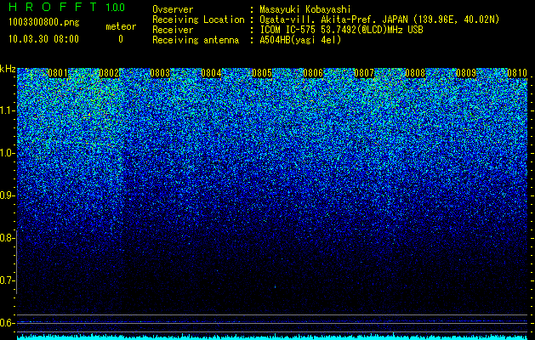Click the 0810 time marker
Viewport: 535px width, 340px height.
pyautogui.click(x=517, y=73)
